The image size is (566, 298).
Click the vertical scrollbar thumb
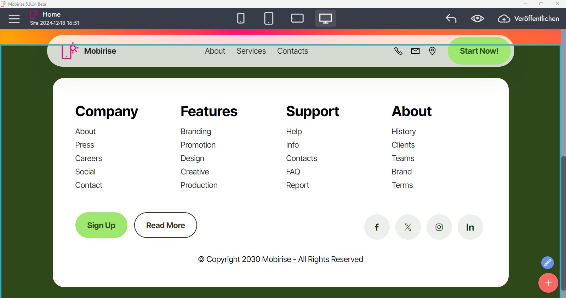pos(563,222)
